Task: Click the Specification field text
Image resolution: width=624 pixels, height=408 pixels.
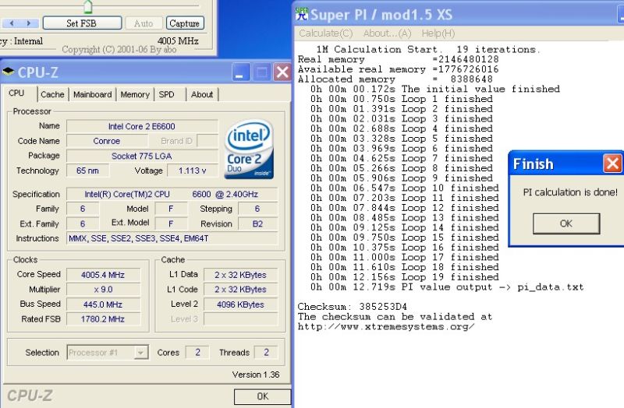Action: [172, 194]
